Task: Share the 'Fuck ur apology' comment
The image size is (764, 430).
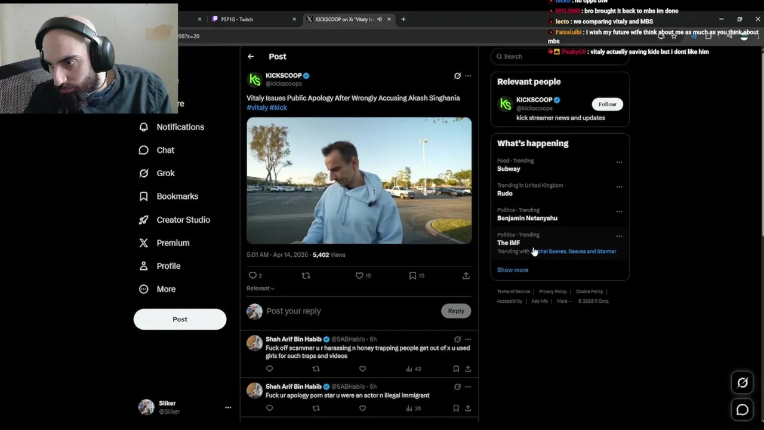Action: (x=468, y=408)
